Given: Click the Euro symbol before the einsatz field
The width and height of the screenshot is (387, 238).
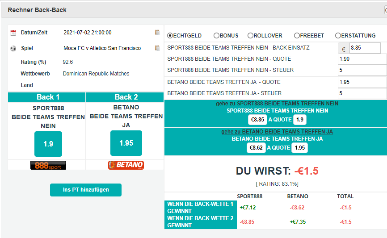Looking at the screenshot, I should coord(344,49).
